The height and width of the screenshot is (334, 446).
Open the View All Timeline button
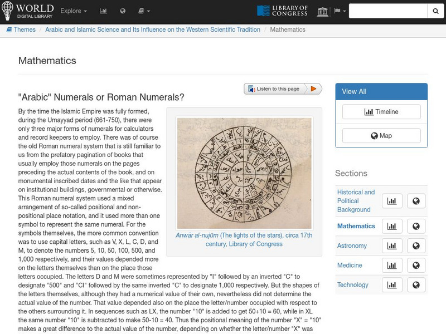(x=381, y=112)
